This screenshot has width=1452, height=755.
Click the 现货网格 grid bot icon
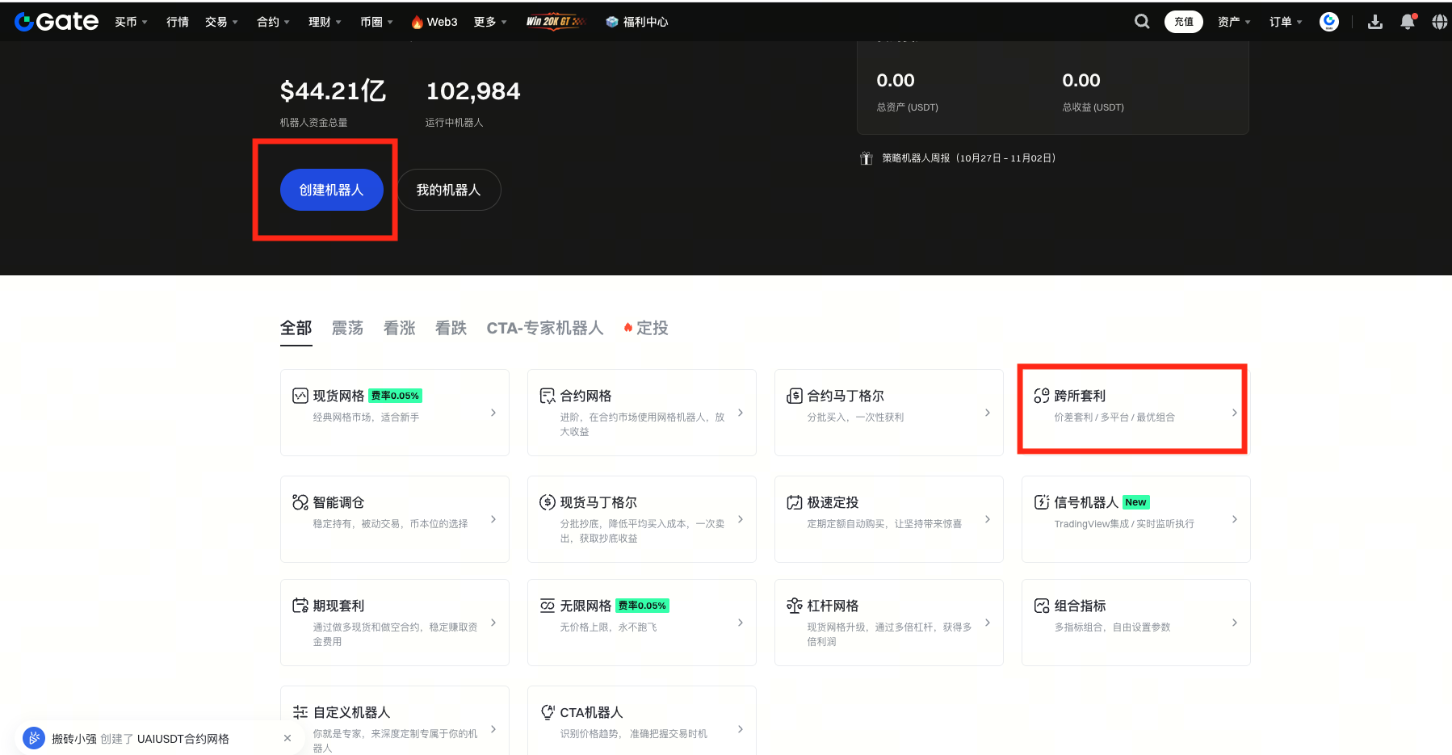[x=300, y=396]
